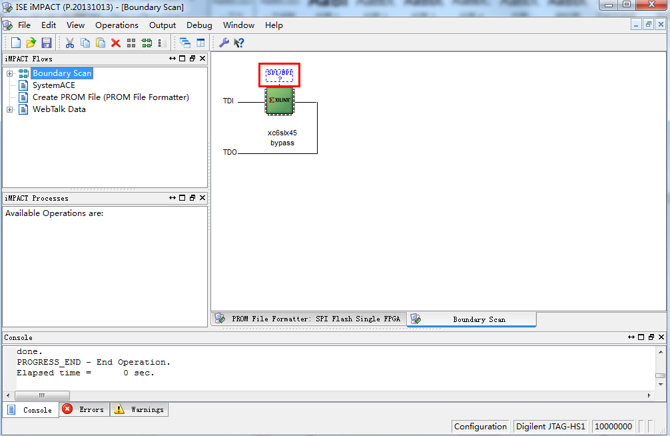Click the xc6slx45 device label
The width and height of the screenshot is (670, 436).
pos(282,133)
